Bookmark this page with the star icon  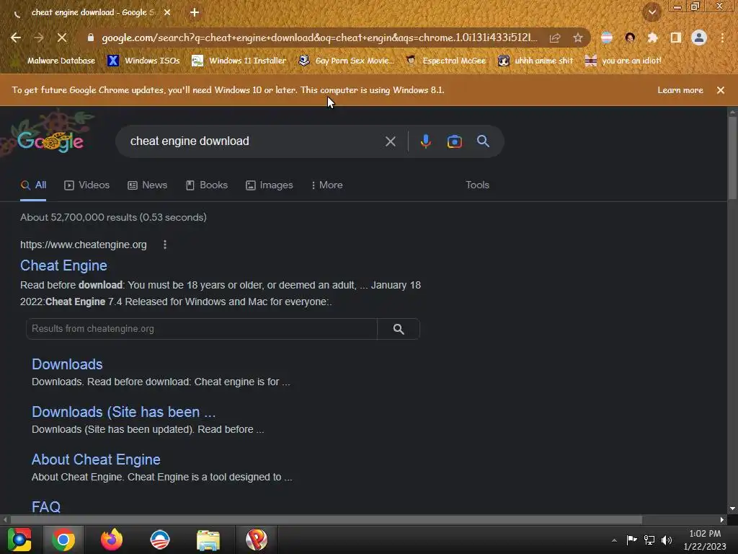pyautogui.click(x=578, y=38)
